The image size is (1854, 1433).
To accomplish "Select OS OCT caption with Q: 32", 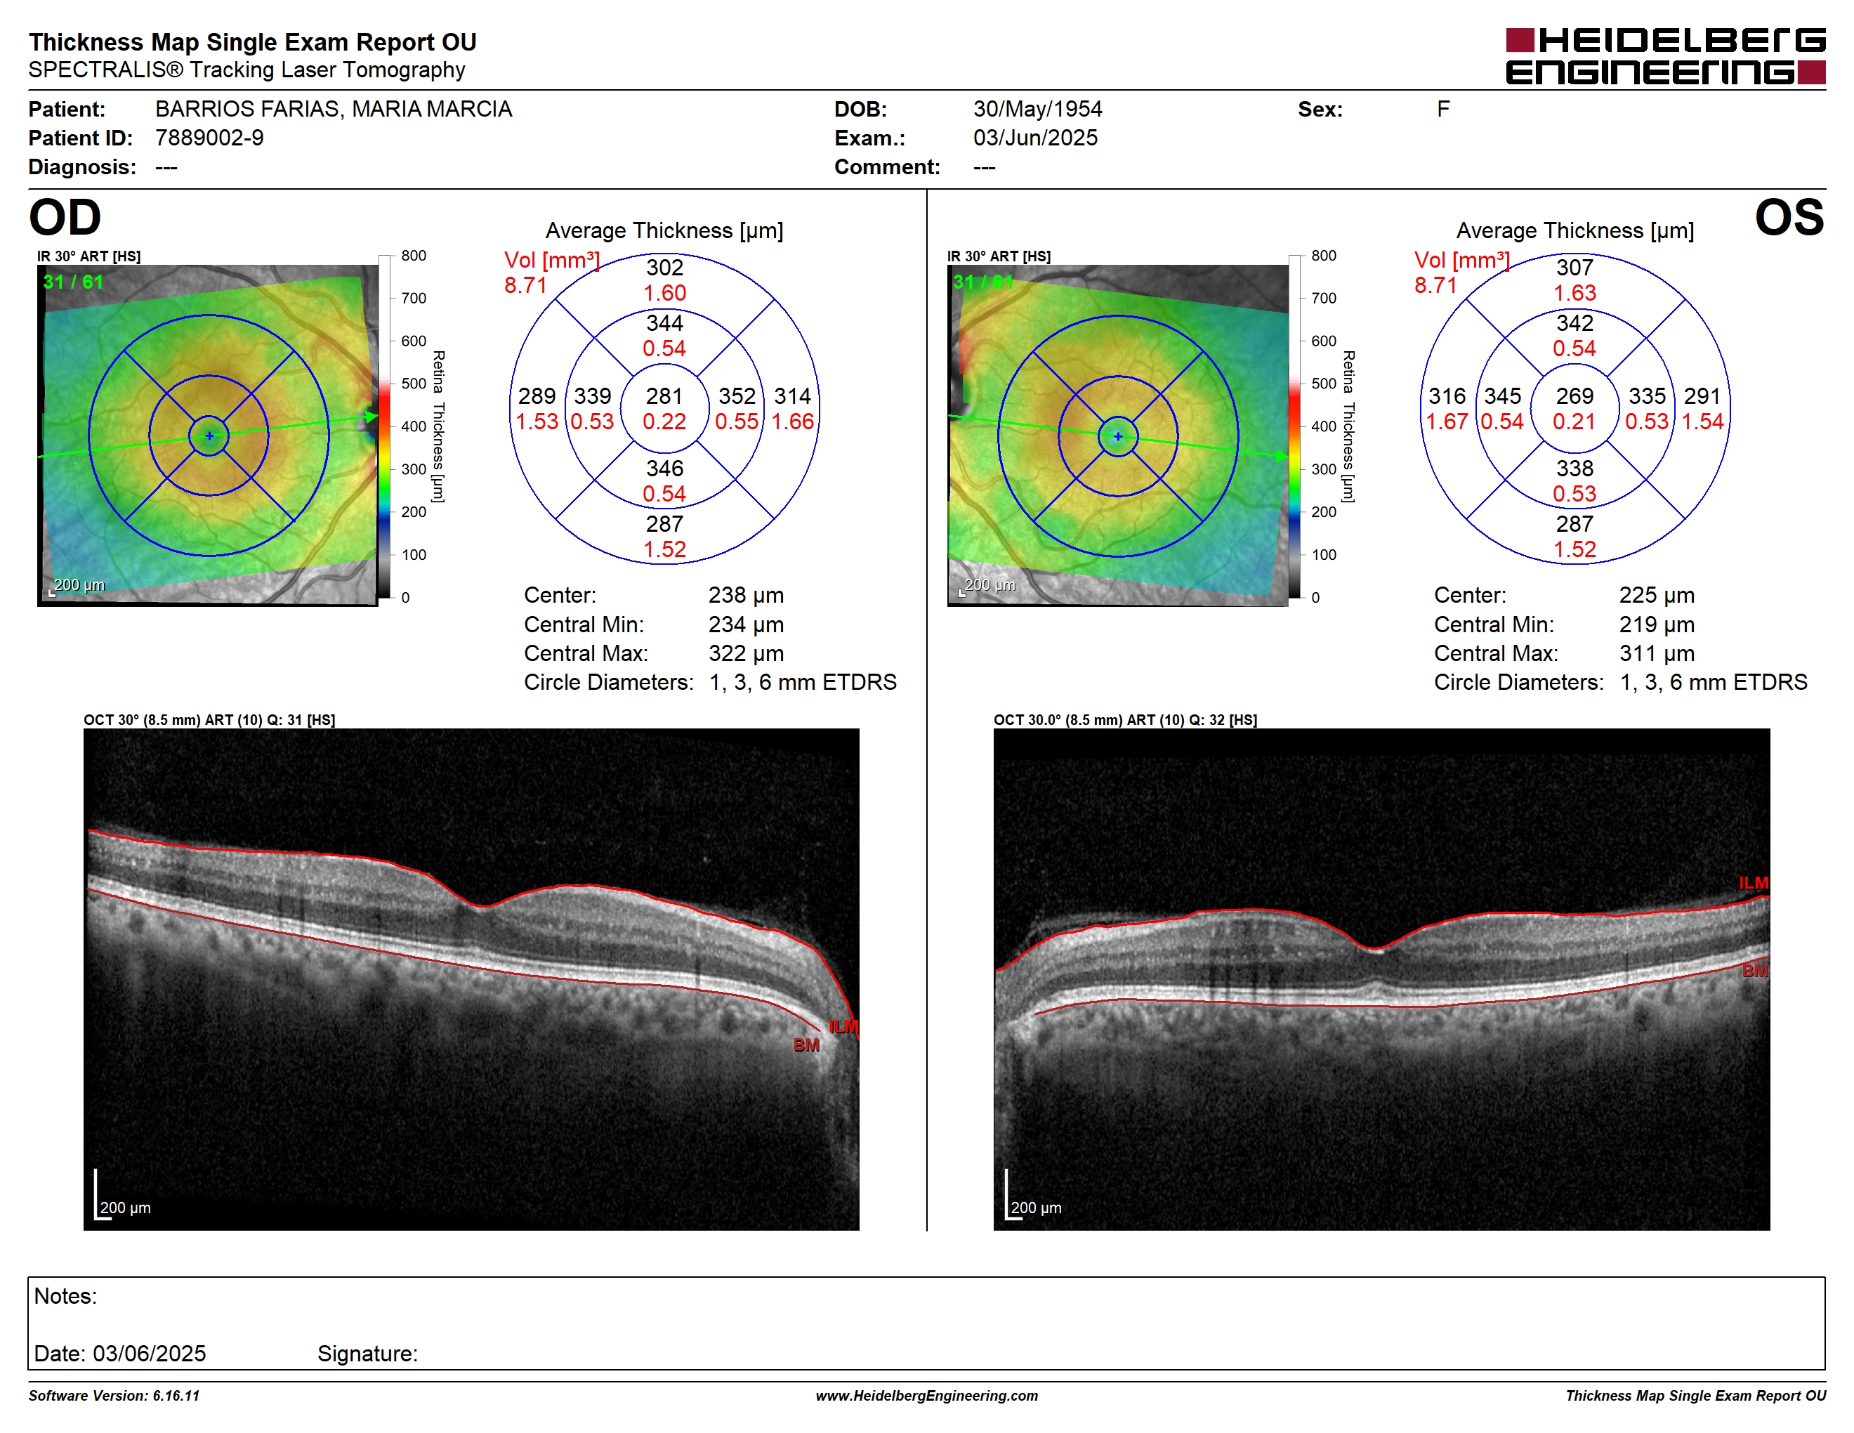I will click(x=1125, y=720).
